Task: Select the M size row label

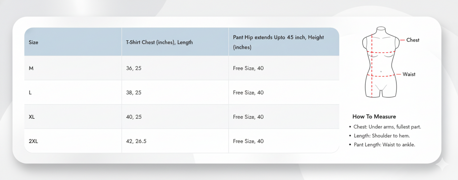Action: [x=31, y=68]
